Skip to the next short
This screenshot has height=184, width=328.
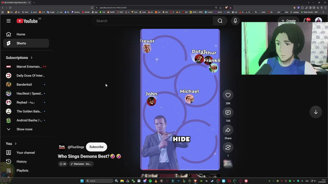point(316,112)
